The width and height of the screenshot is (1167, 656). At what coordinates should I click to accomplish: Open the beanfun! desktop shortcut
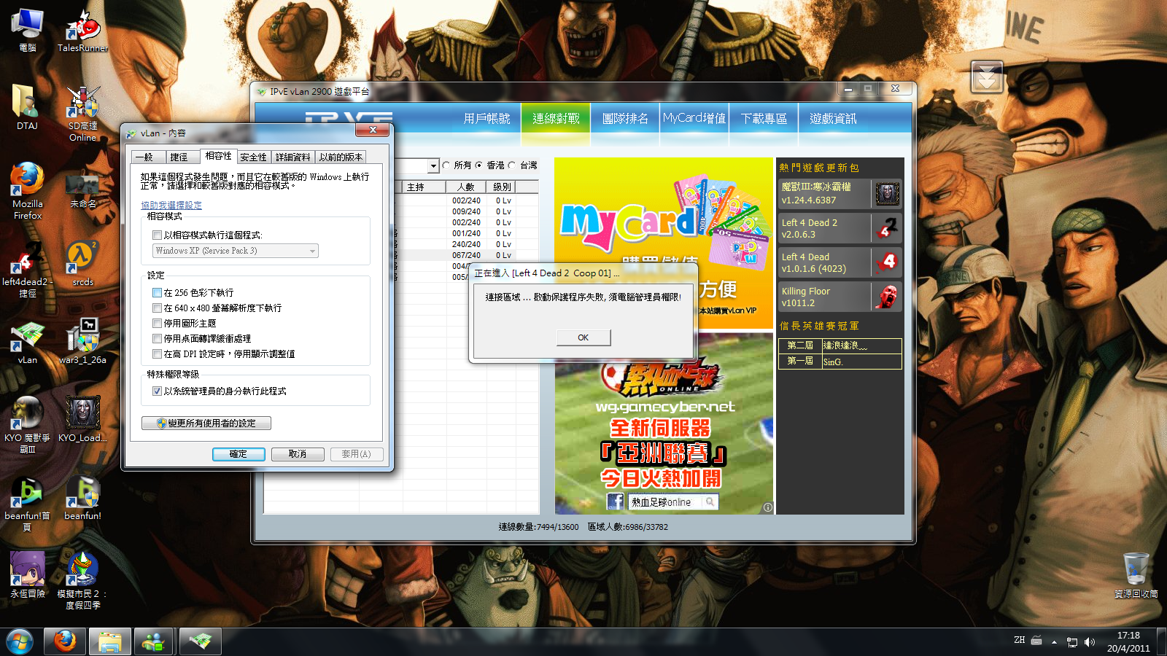click(x=83, y=496)
